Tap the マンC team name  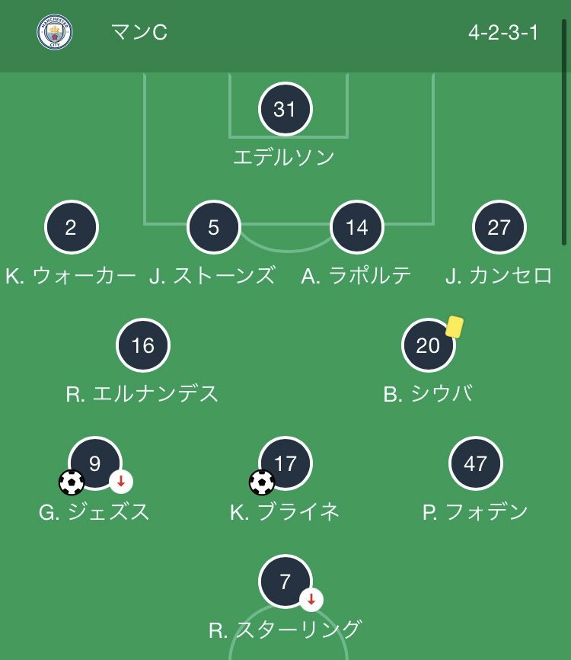pos(139,33)
